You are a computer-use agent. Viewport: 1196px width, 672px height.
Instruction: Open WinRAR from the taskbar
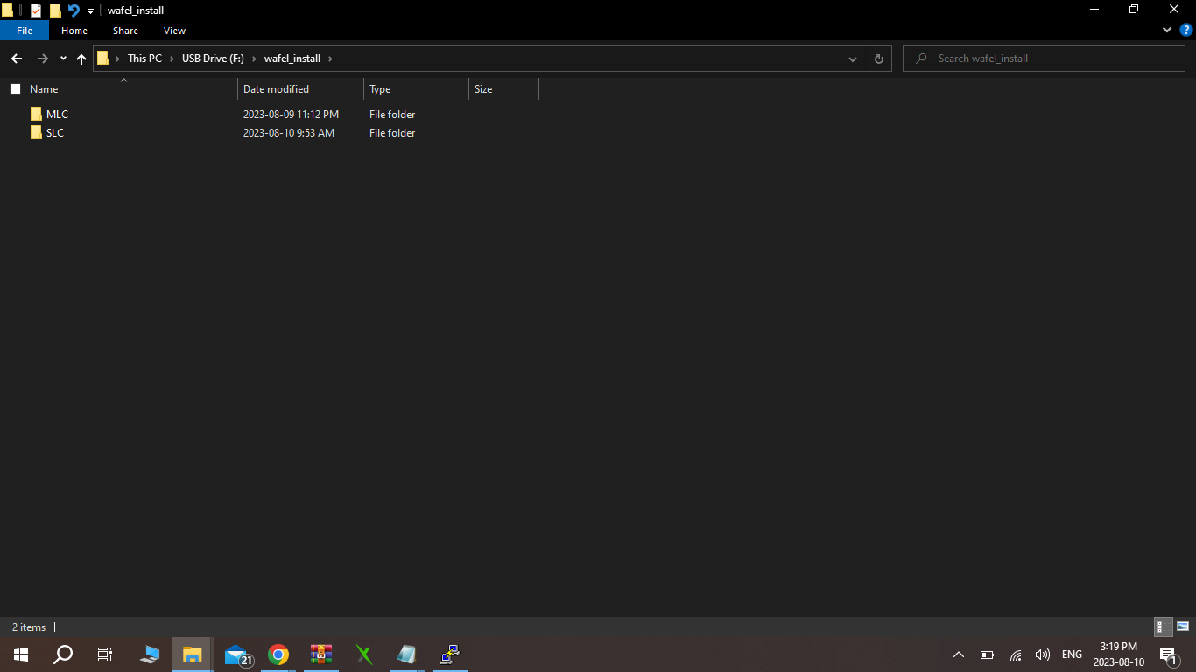[x=321, y=654]
